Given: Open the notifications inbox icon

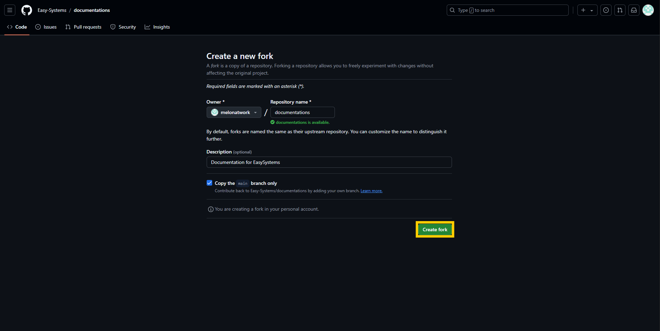Looking at the screenshot, I should pos(634,10).
